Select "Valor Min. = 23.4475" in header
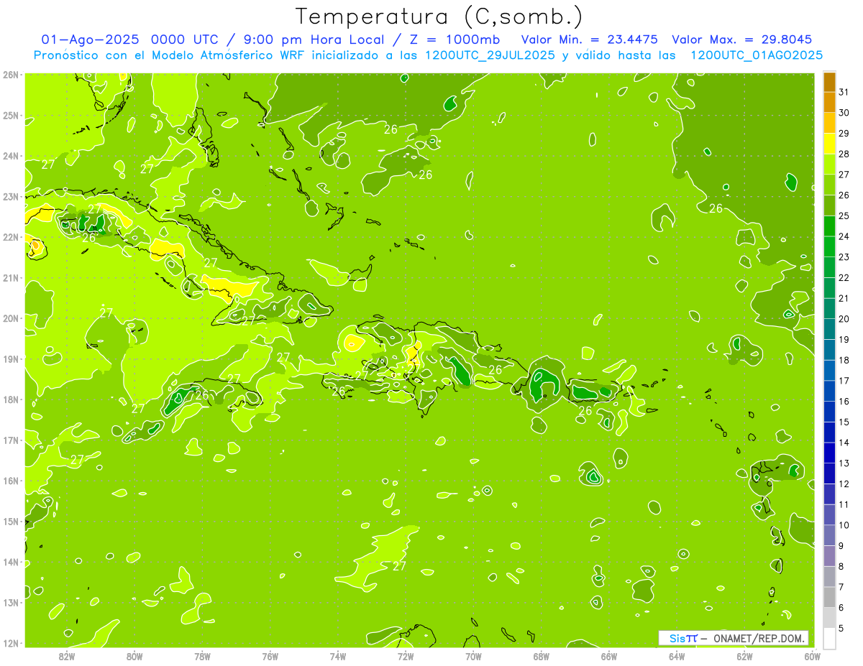This screenshot has width=863, height=666. [x=589, y=40]
